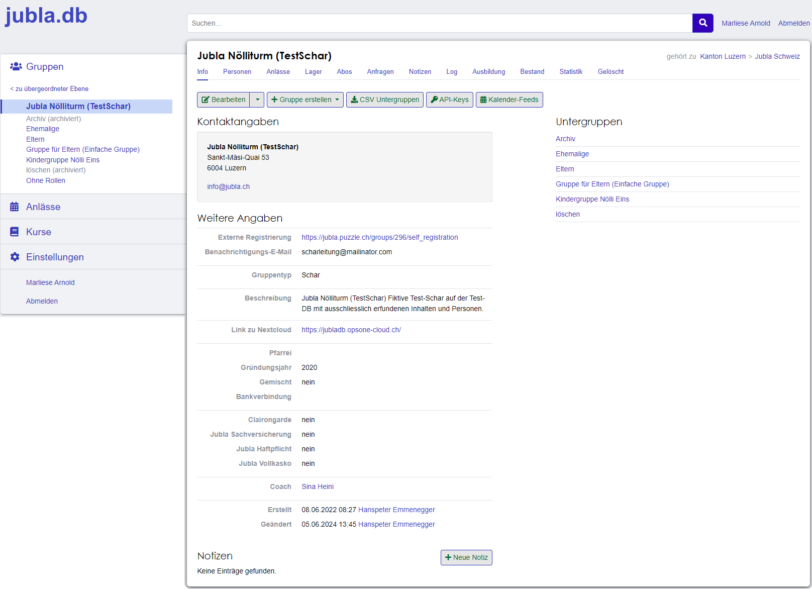Click the Gruppen people icon in sidebar
This screenshot has width=812, height=589.
[x=16, y=66]
